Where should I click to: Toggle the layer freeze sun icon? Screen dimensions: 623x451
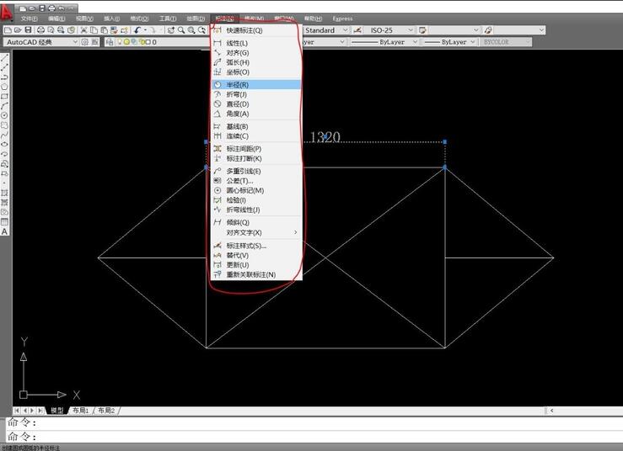click(x=126, y=42)
